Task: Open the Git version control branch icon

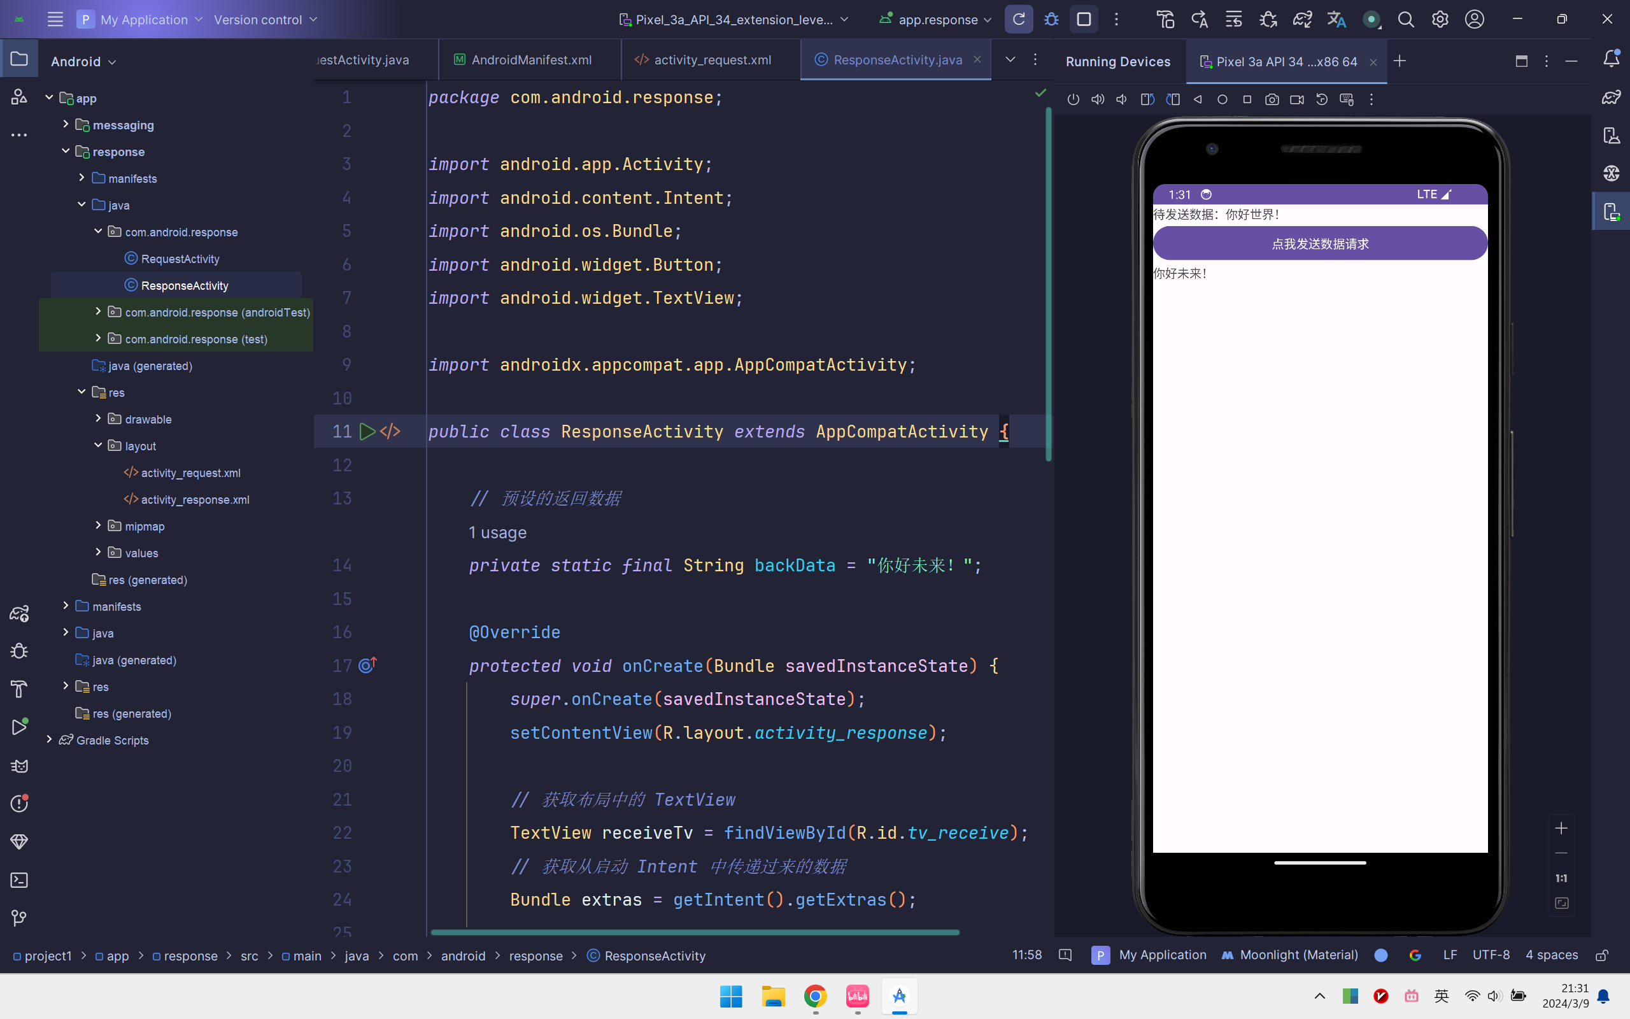Action: click(20, 918)
